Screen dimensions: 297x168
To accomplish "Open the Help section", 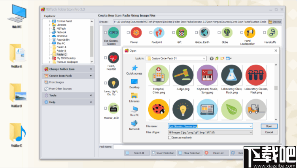I will (x=68, y=102).
